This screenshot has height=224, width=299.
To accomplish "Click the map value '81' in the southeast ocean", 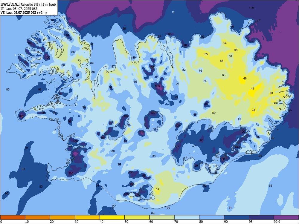I will point(230,208).
